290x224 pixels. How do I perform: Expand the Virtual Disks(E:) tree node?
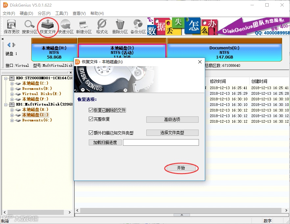[x=12, y=94]
